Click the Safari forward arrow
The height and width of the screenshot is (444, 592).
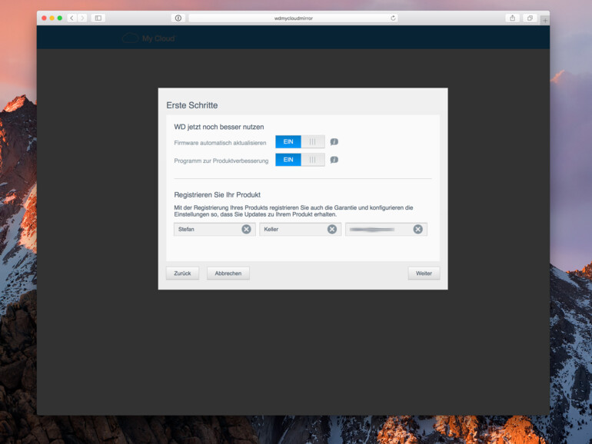(82, 18)
